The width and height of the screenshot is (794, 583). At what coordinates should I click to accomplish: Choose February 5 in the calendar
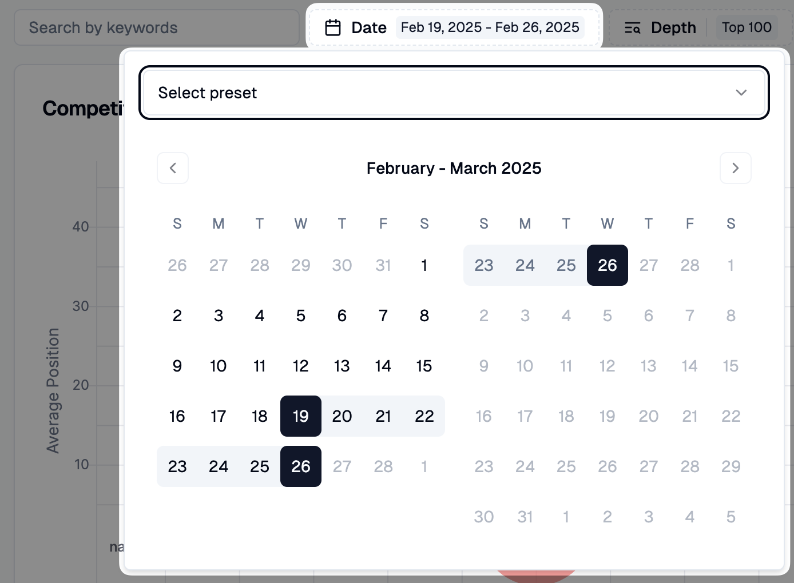click(x=301, y=316)
